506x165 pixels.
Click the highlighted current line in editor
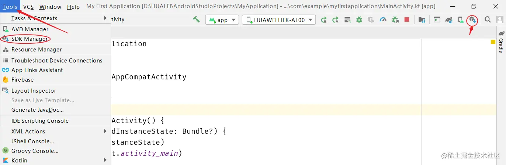[x=304, y=110]
